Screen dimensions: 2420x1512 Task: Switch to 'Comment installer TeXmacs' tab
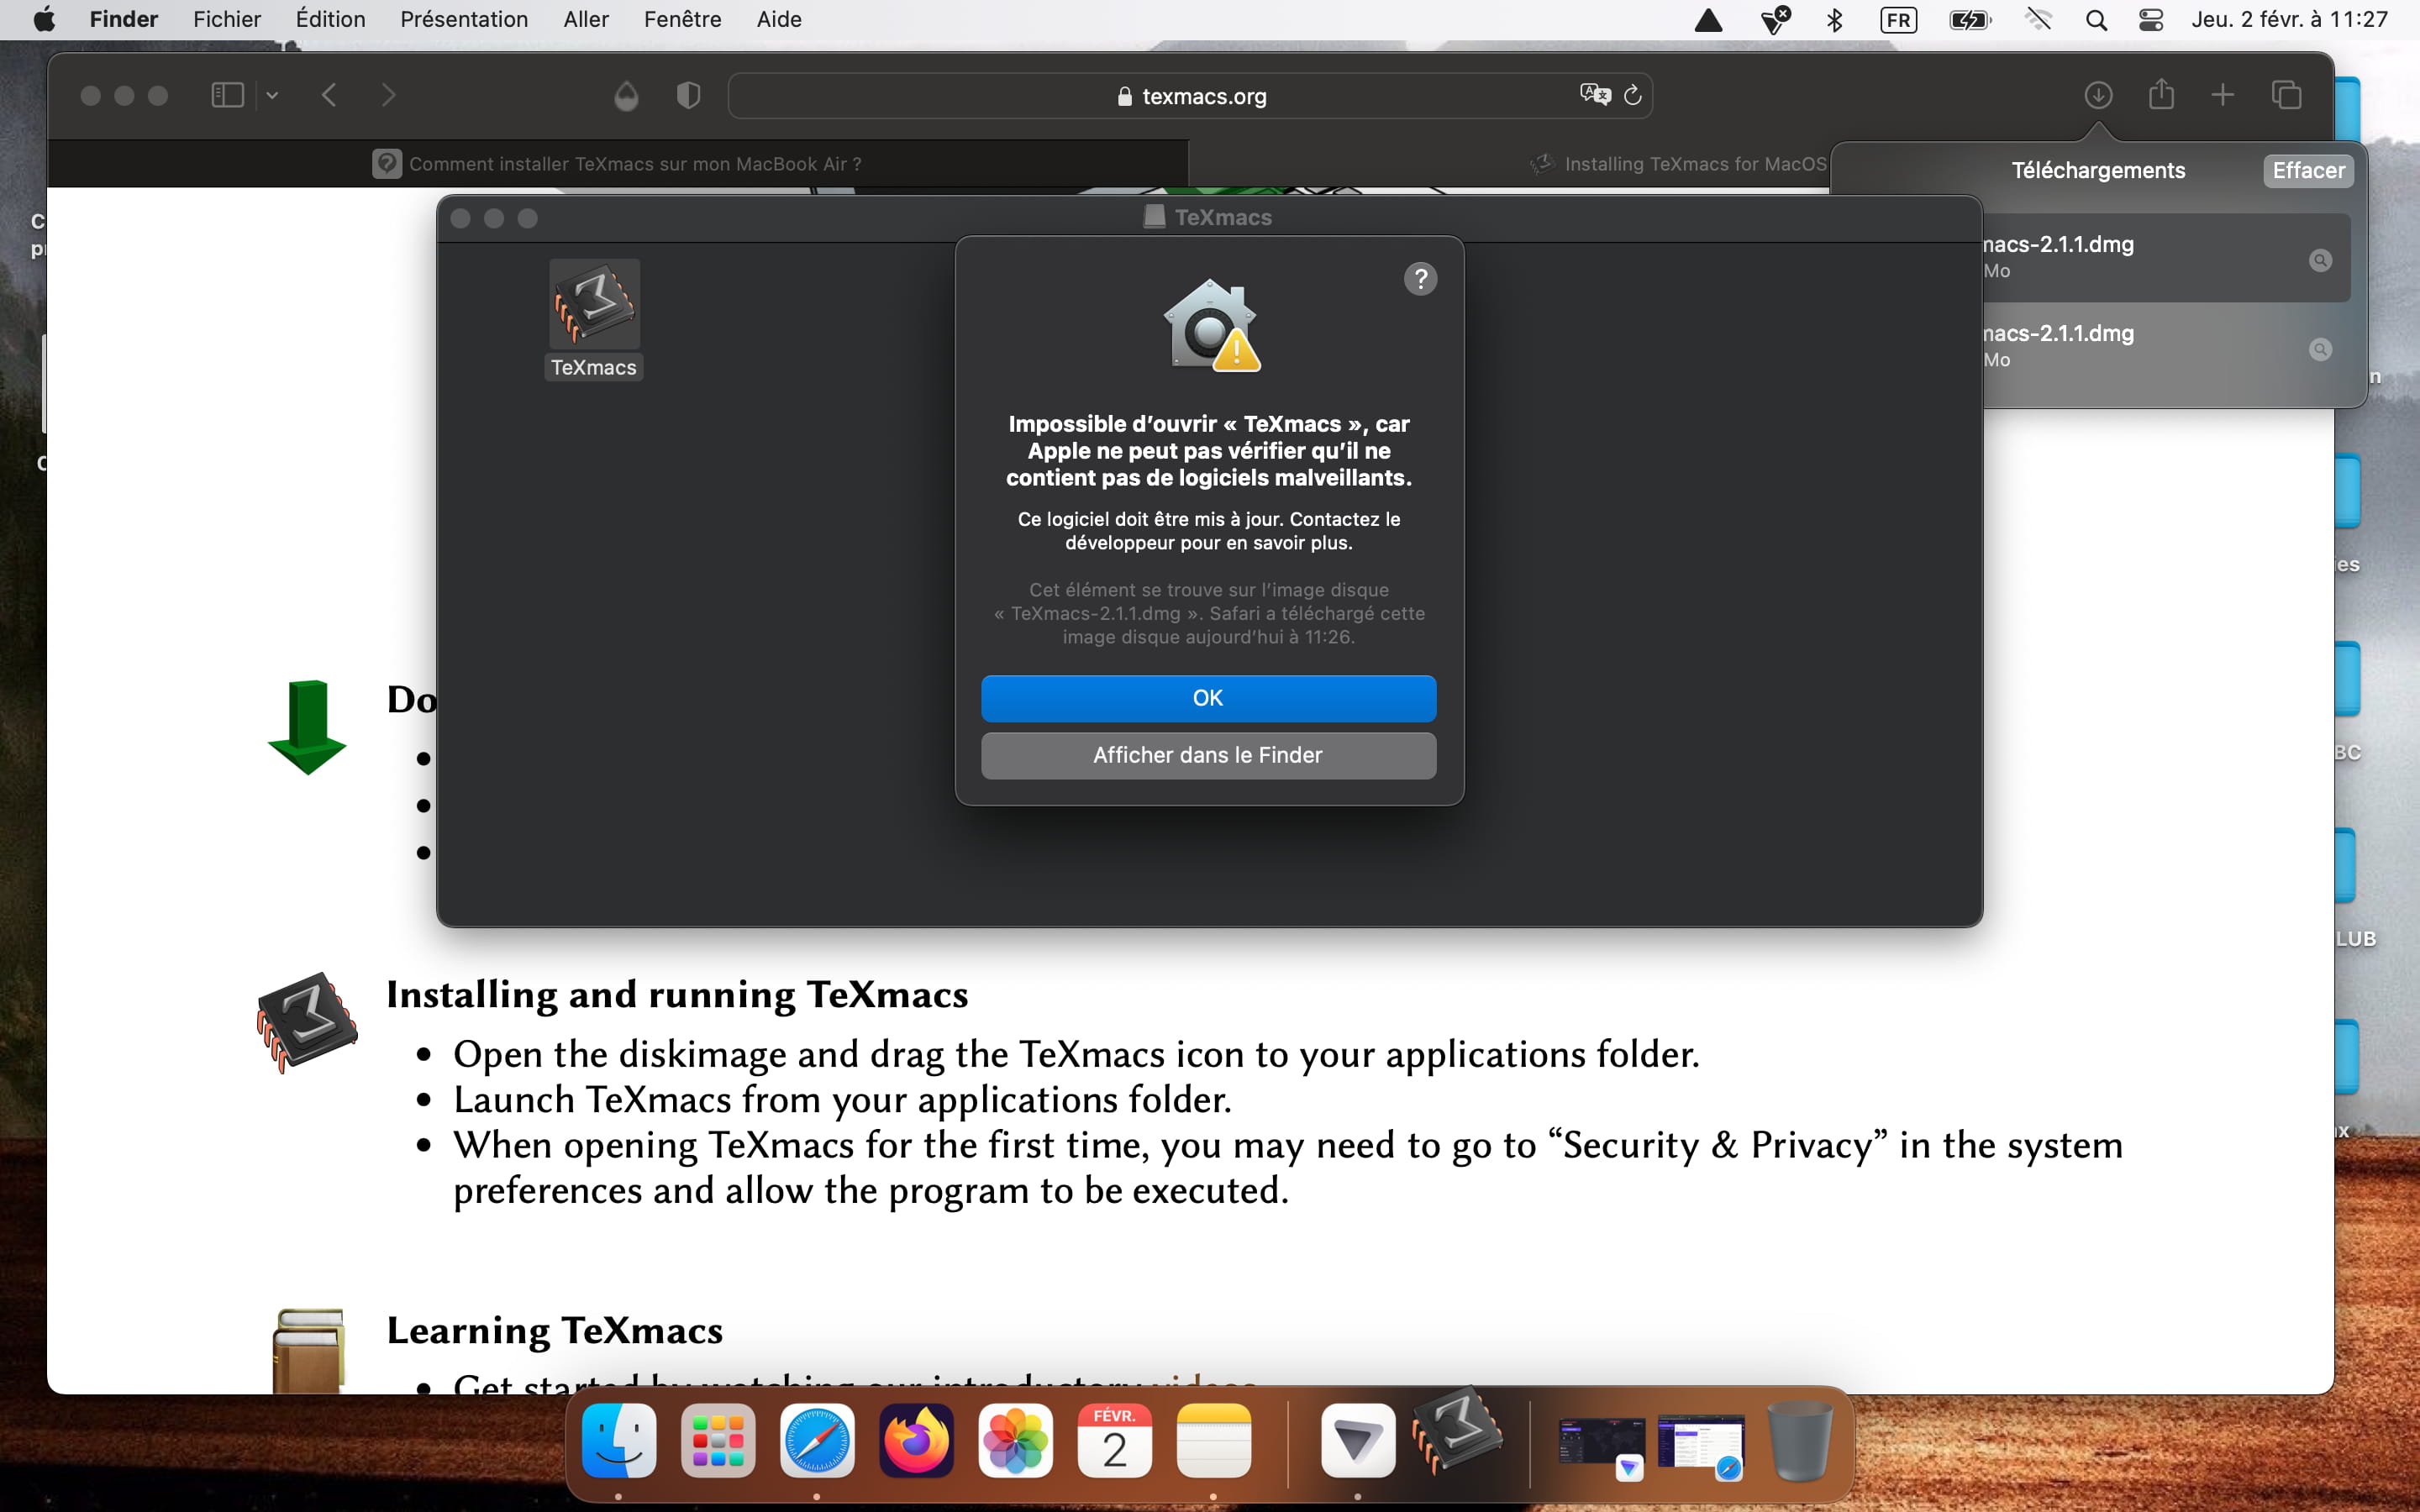617,164
